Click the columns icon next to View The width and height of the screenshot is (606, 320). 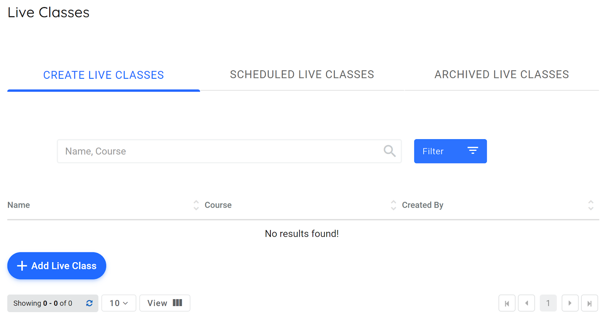click(177, 303)
